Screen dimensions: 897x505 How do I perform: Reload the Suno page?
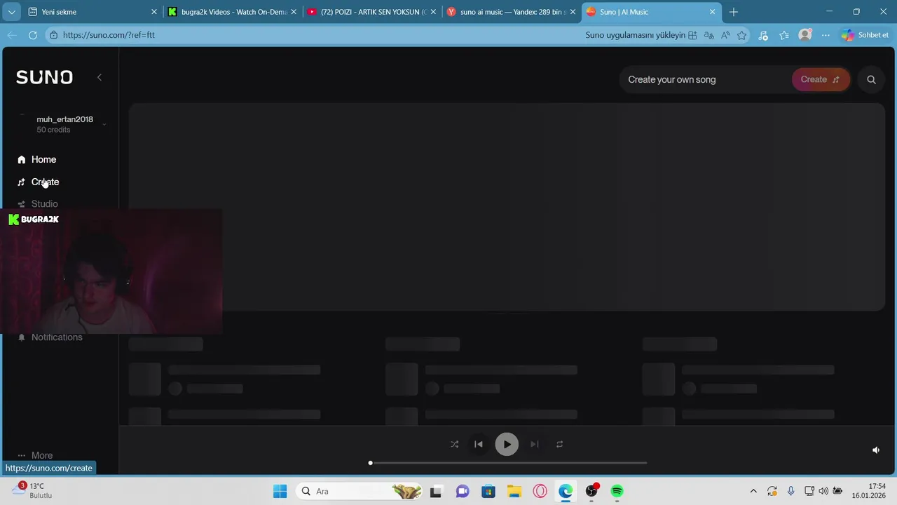pyautogui.click(x=33, y=35)
